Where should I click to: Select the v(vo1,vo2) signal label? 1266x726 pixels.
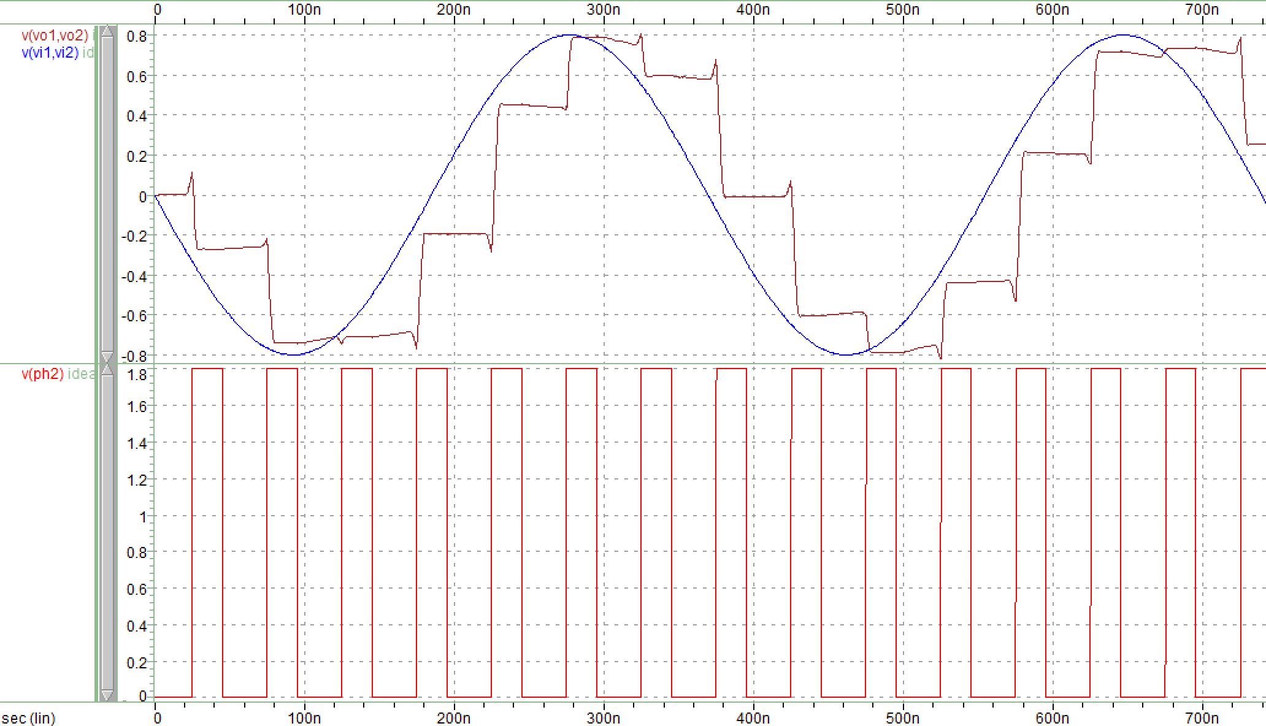click(54, 36)
